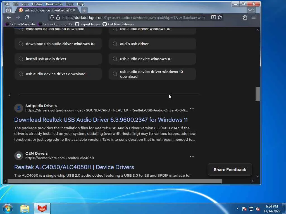Click the browser taskbar button
The width and height of the screenshot is (286, 214).
(42, 208)
